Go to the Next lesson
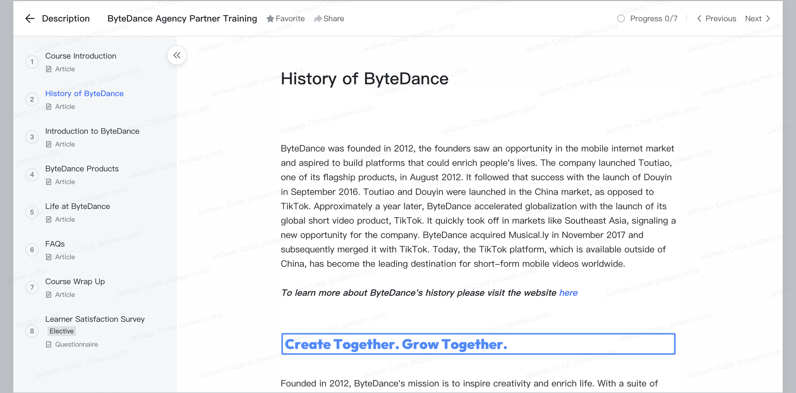 753,18
